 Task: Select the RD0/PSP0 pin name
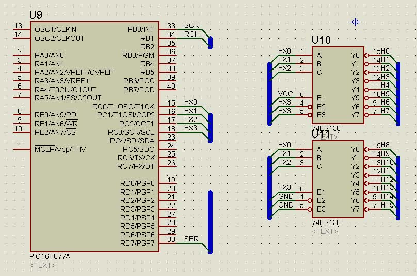click(x=137, y=183)
